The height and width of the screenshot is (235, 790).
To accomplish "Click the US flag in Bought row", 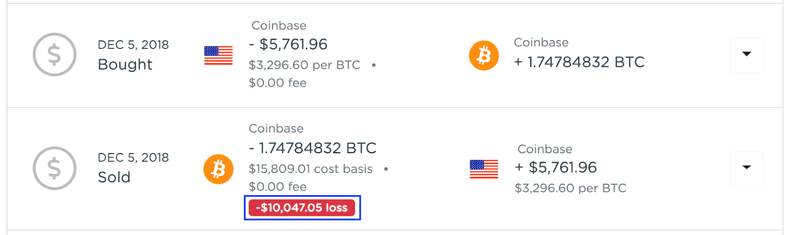I will coord(218,55).
